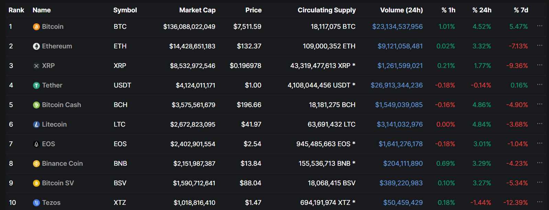Open the more options menu for Bitcoin
Image resolution: width=549 pixels, height=210 pixels.
point(539,26)
